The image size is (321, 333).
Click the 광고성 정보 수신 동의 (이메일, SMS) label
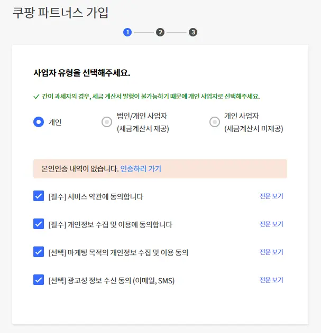click(111, 281)
